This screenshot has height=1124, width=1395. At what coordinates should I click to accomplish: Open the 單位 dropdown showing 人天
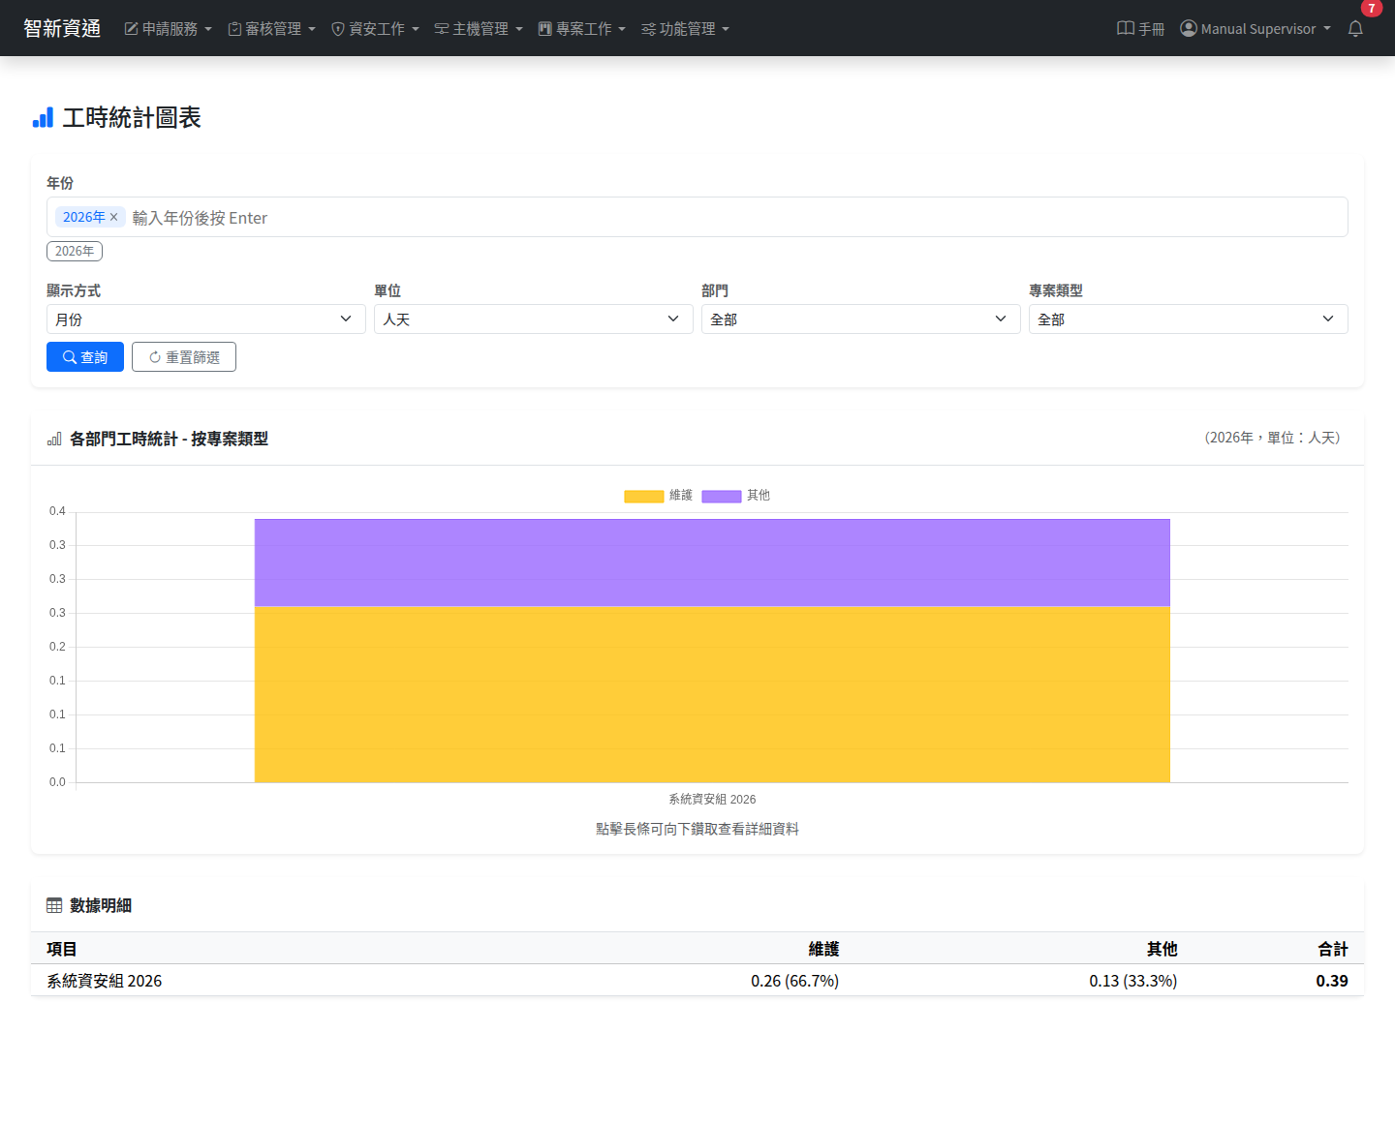click(x=534, y=319)
